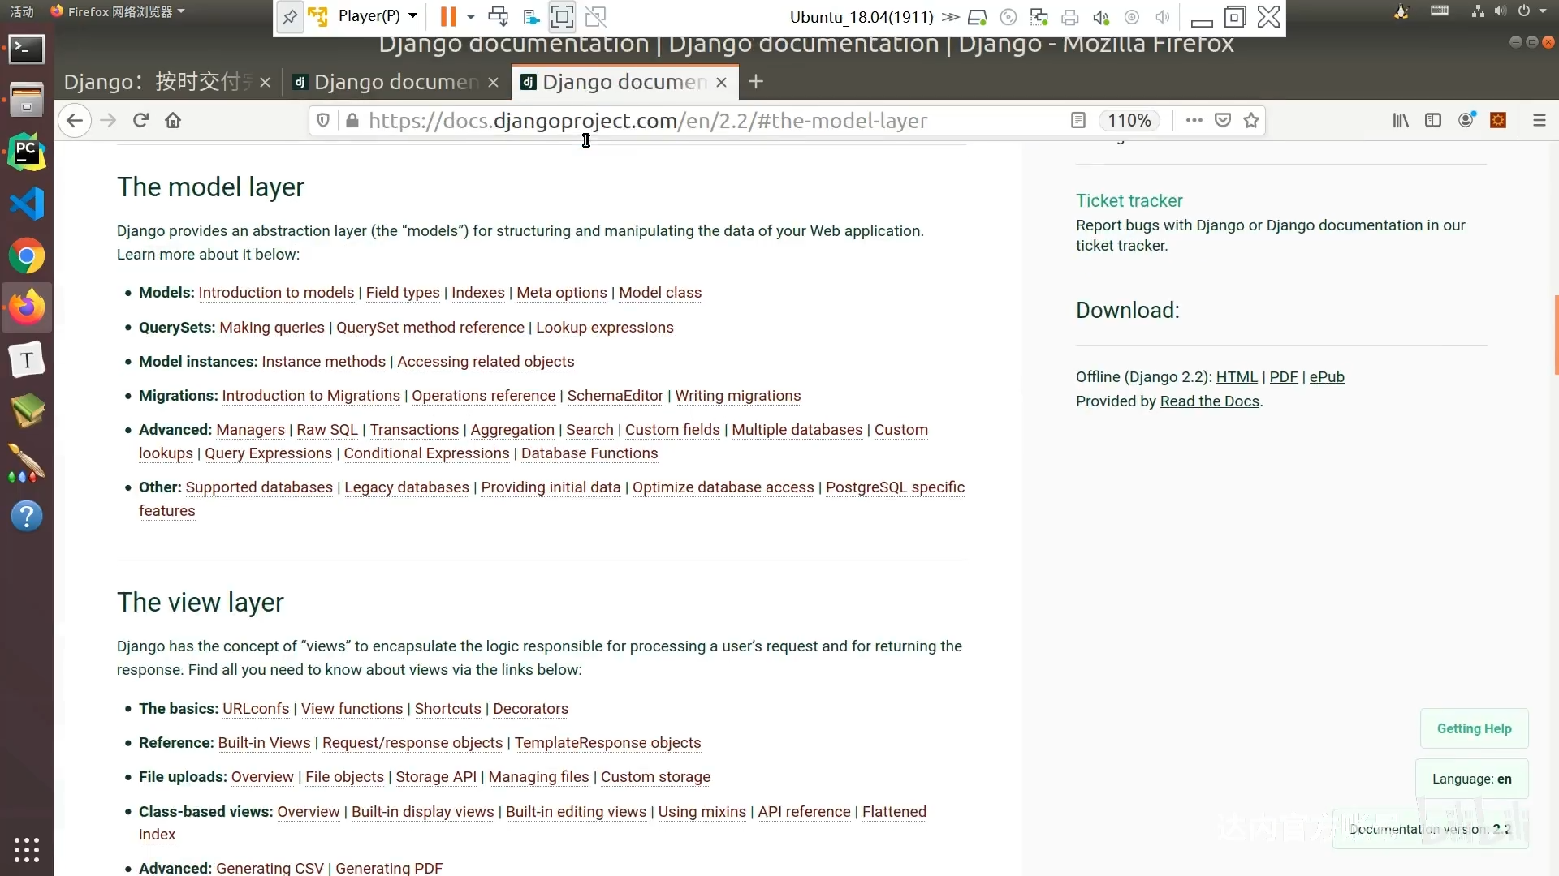Show sidebars using toolbar icon
This screenshot has width=1559, height=876.
tap(1433, 120)
